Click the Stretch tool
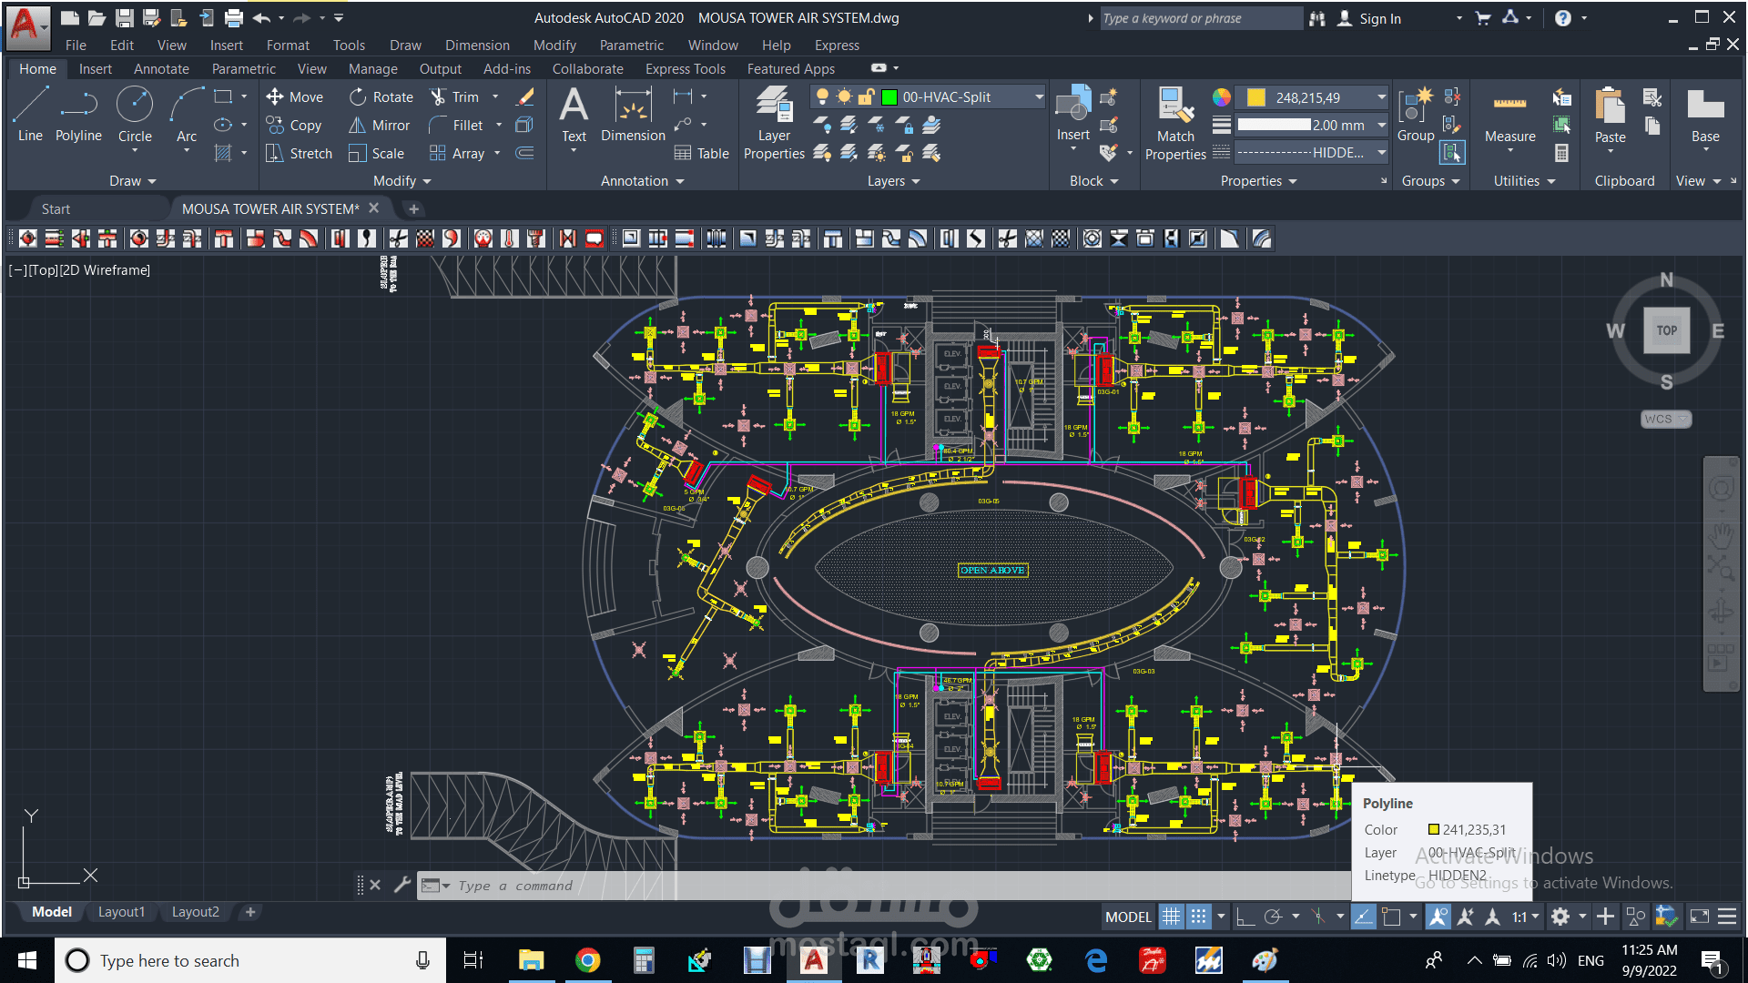 (300, 153)
